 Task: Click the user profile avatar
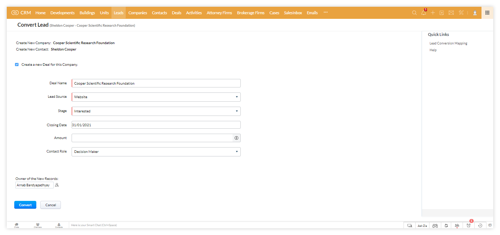click(475, 13)
